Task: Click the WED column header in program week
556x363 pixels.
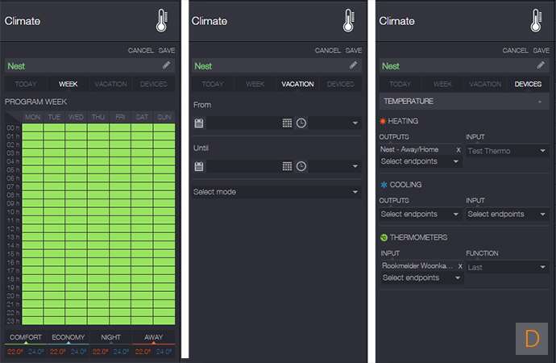Action: coord(76,117)
